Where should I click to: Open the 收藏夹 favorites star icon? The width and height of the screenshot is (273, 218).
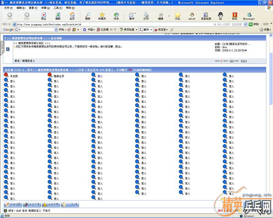click(102, 16)
